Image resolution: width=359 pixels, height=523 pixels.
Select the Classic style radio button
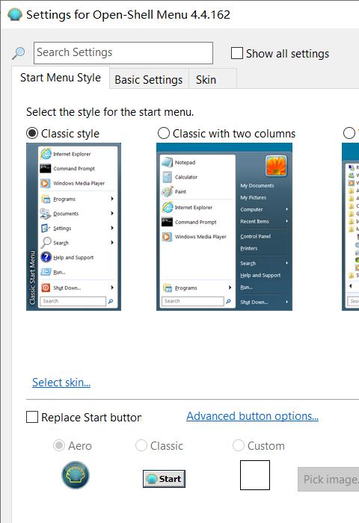coord(32,134)
